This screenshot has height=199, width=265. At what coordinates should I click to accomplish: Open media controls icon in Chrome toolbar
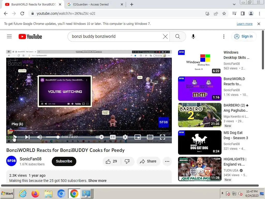(234, 13)
